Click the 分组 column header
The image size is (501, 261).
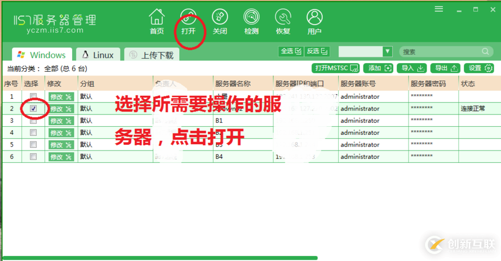coord(116,83)
